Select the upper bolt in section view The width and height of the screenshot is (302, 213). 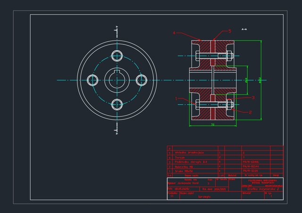pos(212,56)
